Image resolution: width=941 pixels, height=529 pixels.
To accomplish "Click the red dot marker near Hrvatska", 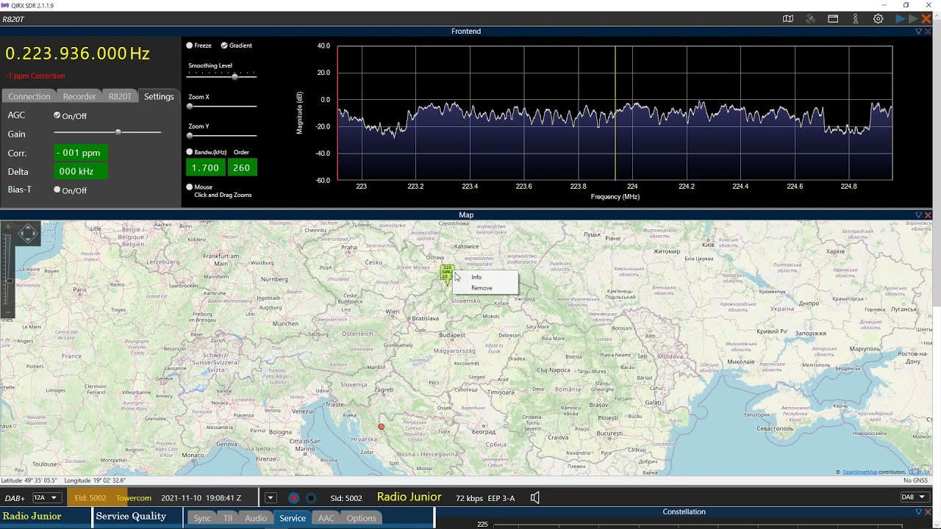I will pyautogui.click(x=381, y=426).
